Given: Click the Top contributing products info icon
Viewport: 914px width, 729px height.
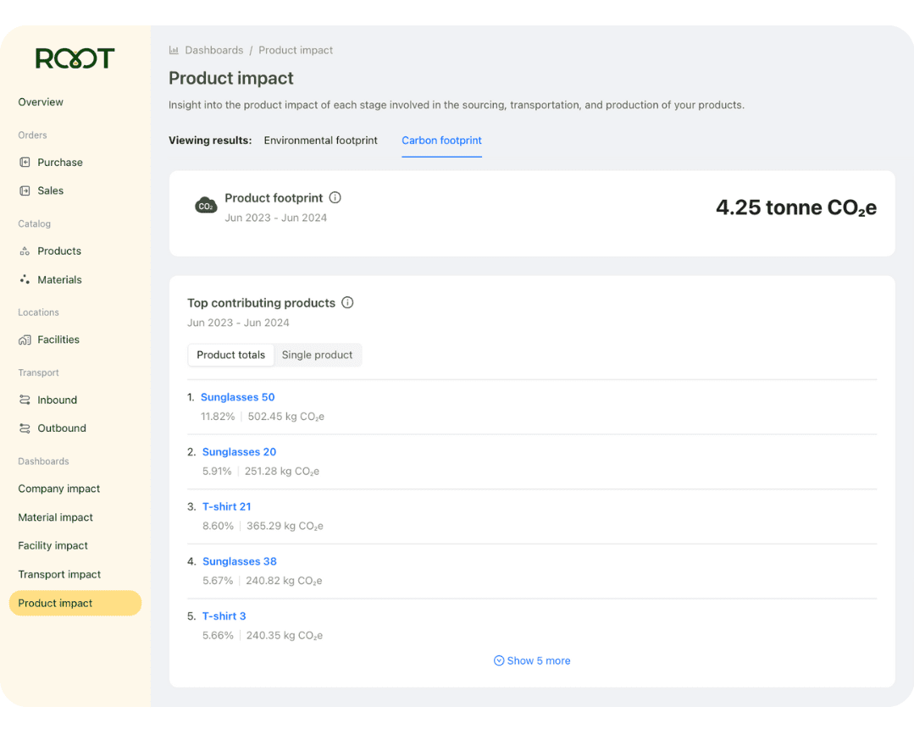Looking at the screenshot, I should pyautogui.click(x=347, y=302).
